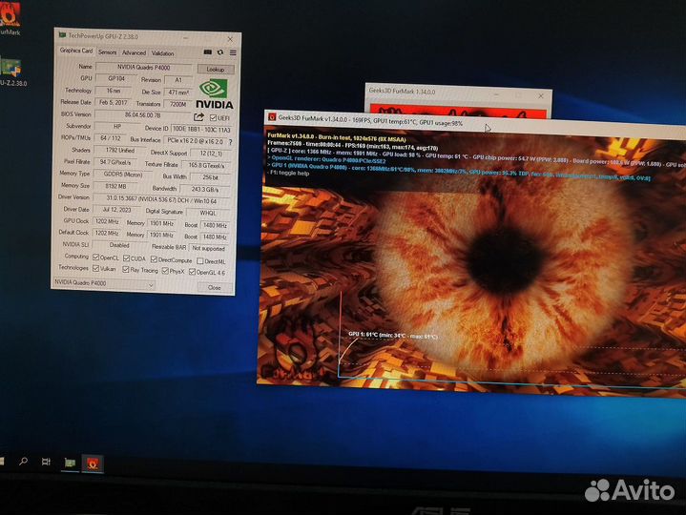Viewport: 686px width, 515px height.
Task: Open the Validation tab
Action: (163, 52)
